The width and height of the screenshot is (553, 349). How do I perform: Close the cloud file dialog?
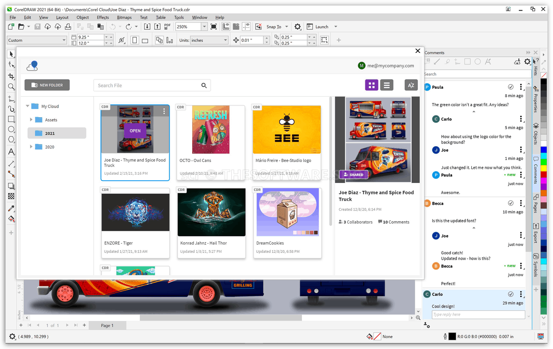418,51
